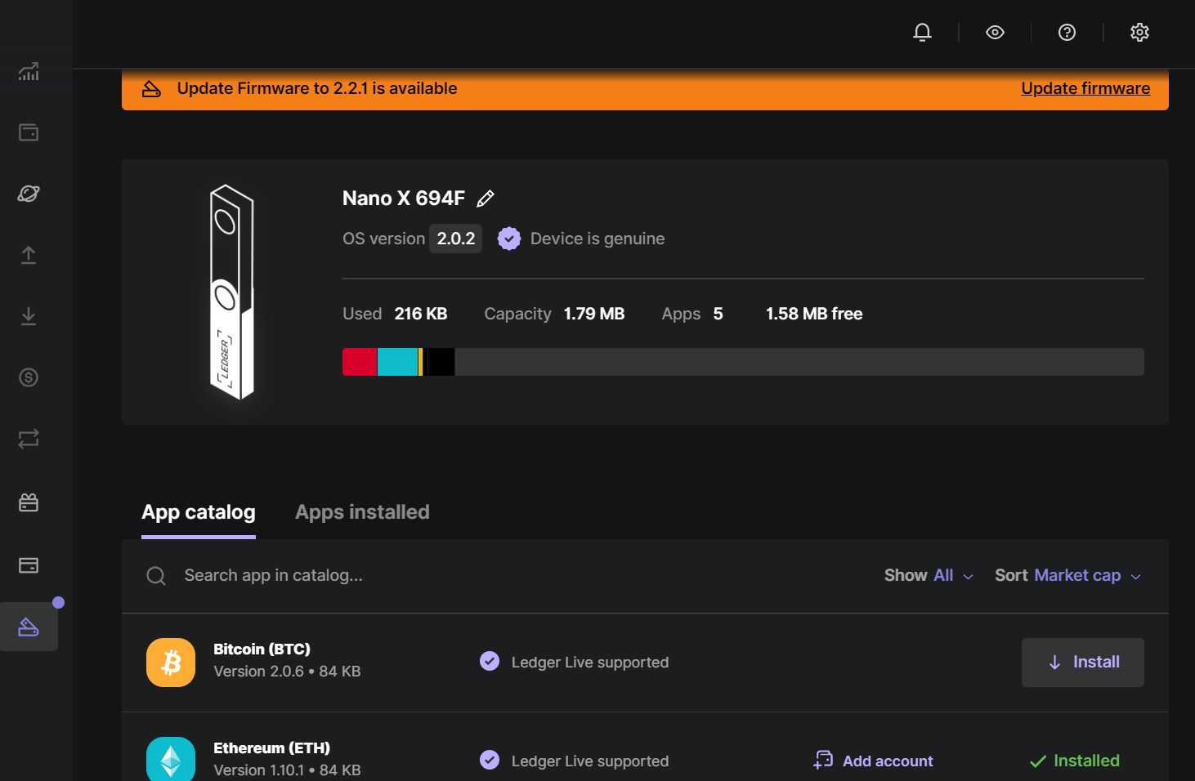
Task: Click the Device is genuine badge icon
Action: pyautogui.click(x=509, y=239)
